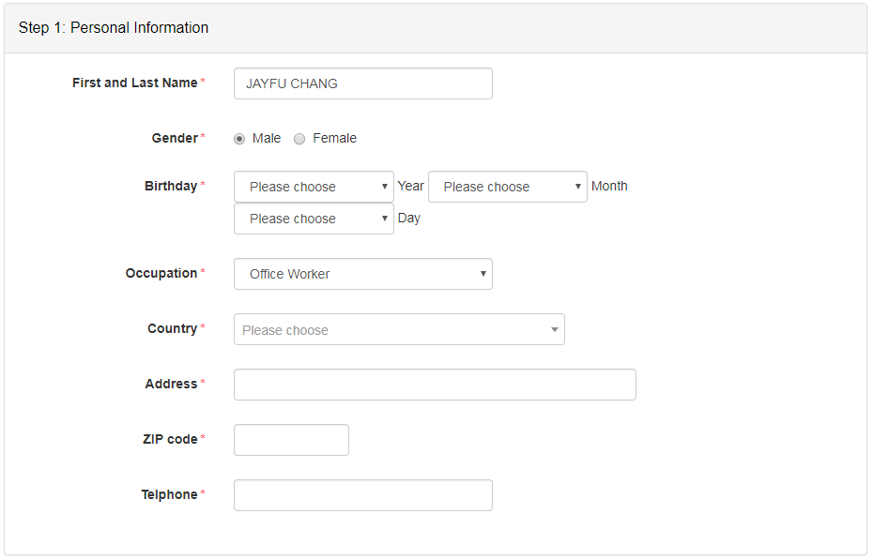The height and width of the screenshot is (560, 873).
Task: Focus the Telphone input field
Action: pyautogui.click(x=363, y=495)
